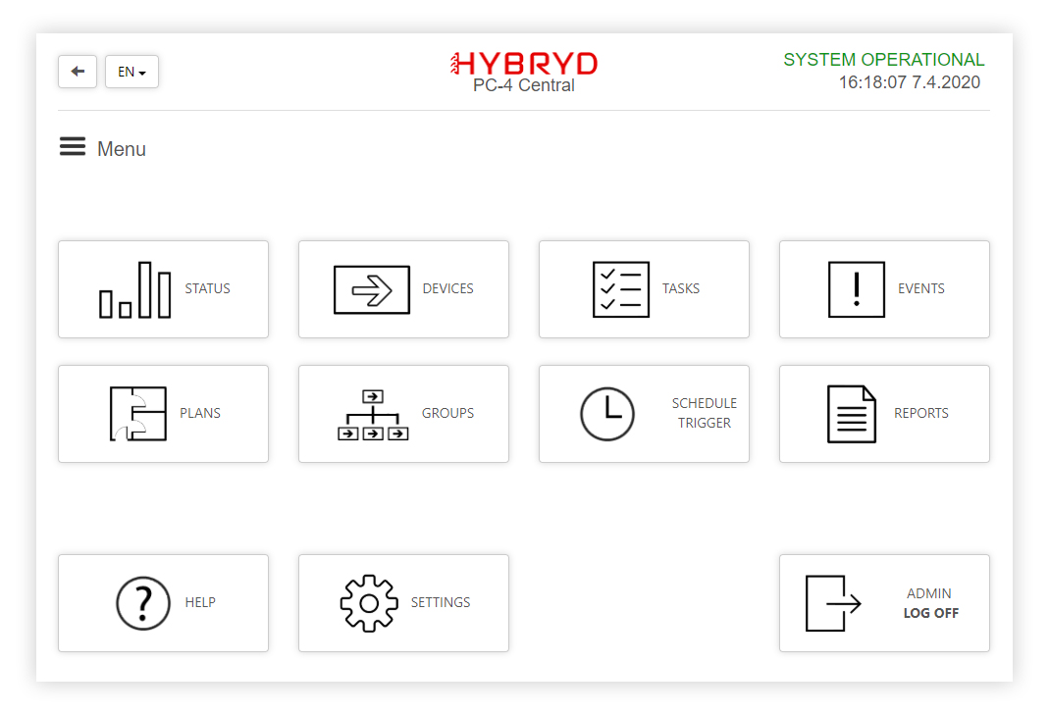Click the hamburger menu icon

pyautogui.click(x=73, y=146)
